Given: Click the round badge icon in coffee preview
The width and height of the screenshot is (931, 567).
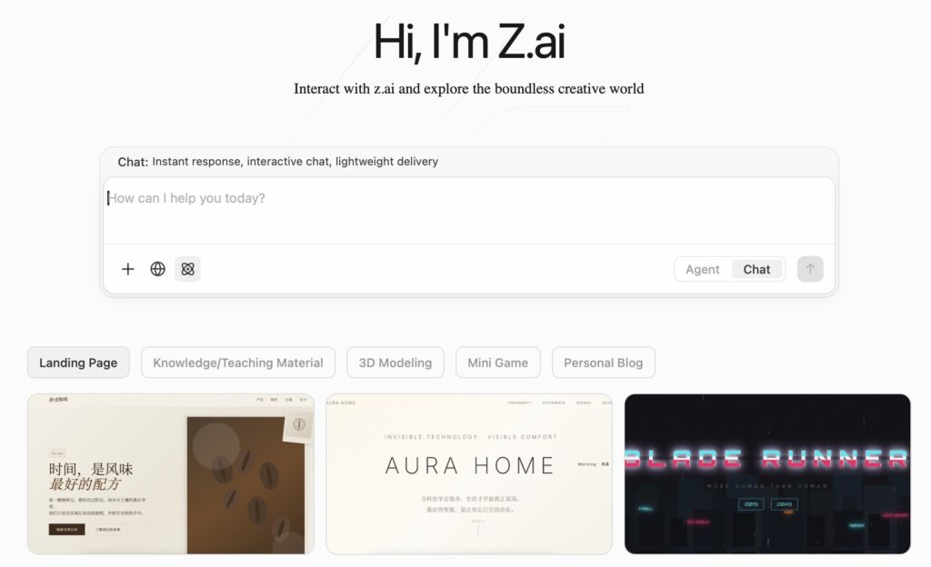Looking at the screenshot, I should (299, 424).
